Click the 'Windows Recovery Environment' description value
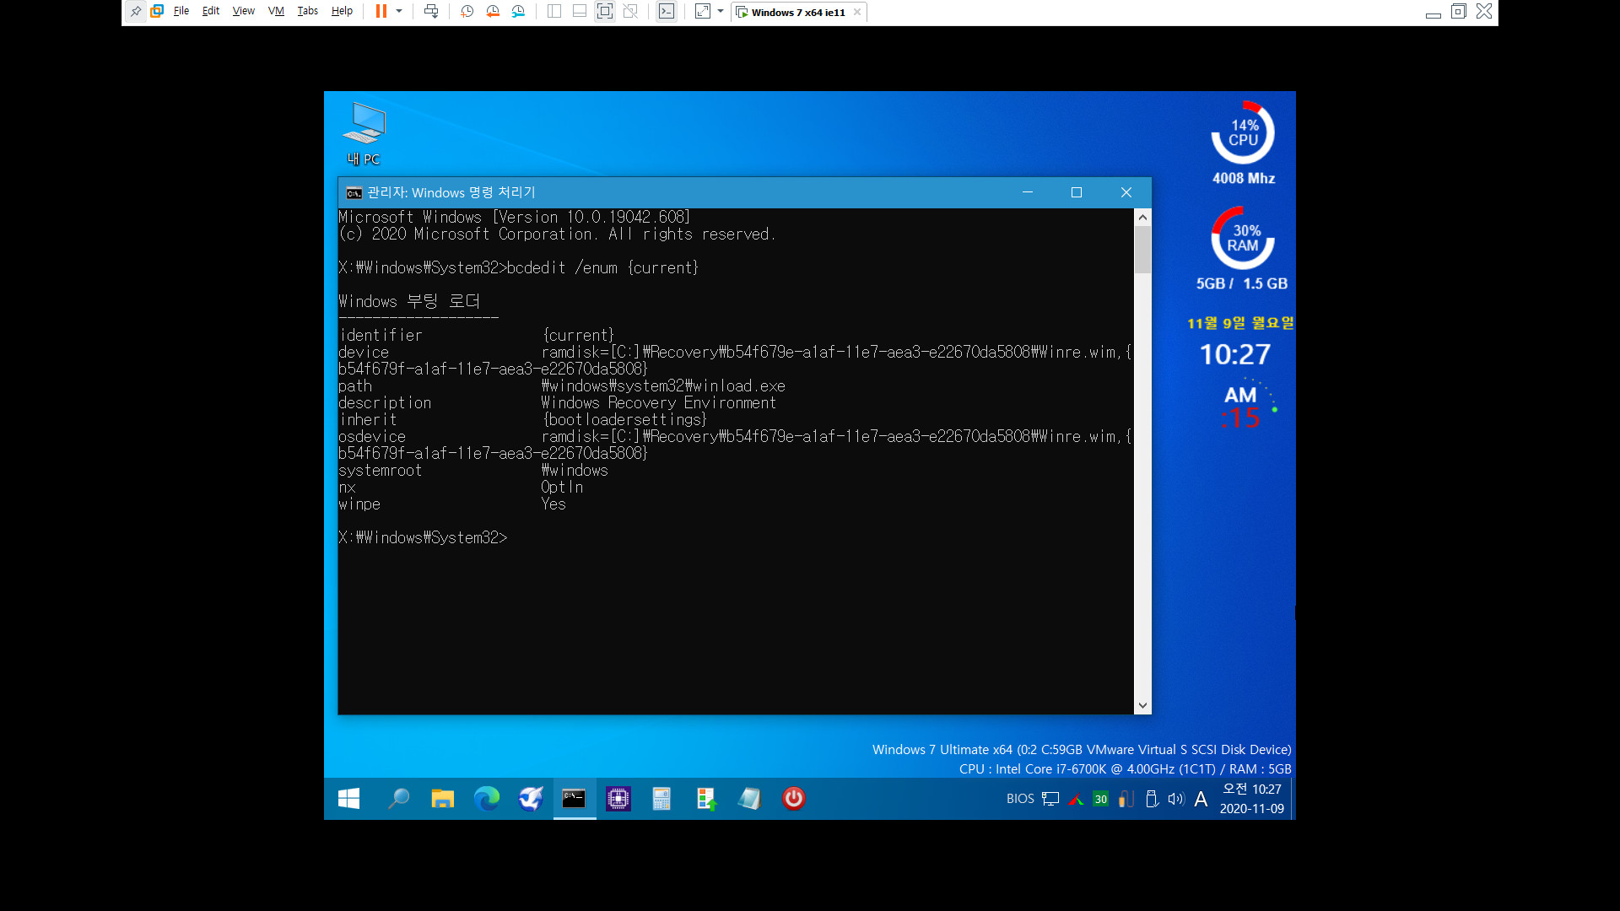The width and height of the screenshot is (1620, 911). [658, 403]
